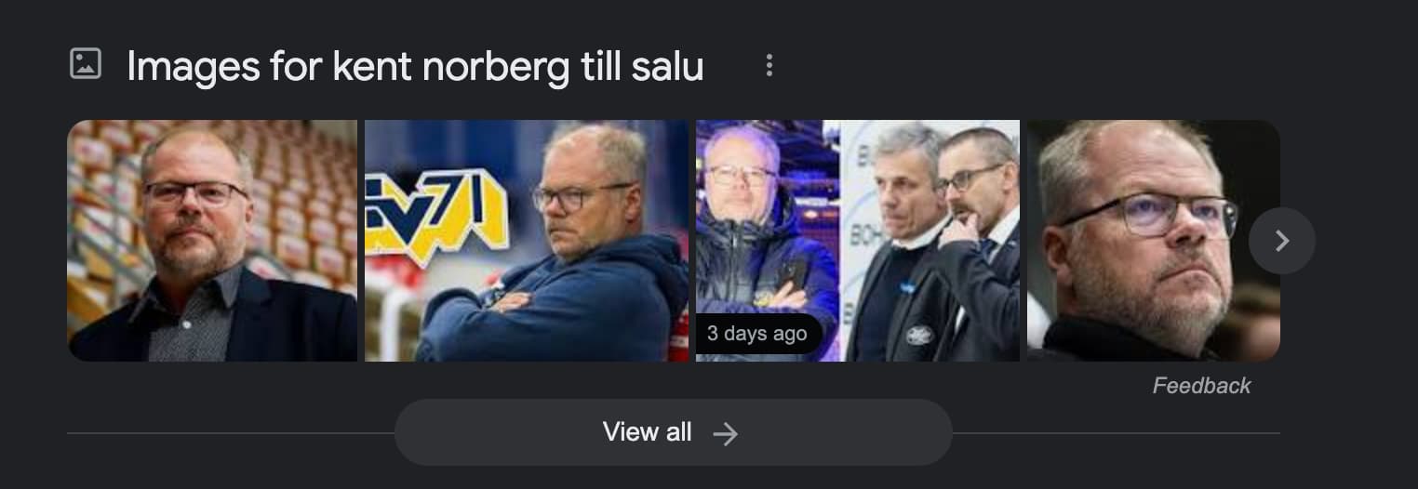Screen dimensions: 1418x489
Task: Click the "View all" text label
Action: (647, 432)
